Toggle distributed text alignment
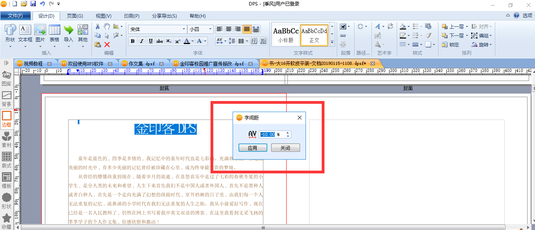The image size is (535, 230). 256,29
